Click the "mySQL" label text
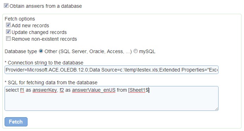The image size is (244, 131). (147, 51)
